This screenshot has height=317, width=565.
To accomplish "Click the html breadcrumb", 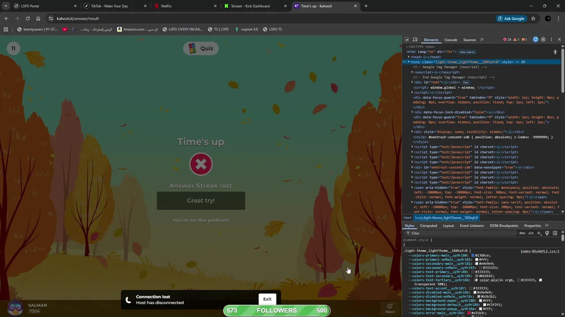I will click(407, 218).
